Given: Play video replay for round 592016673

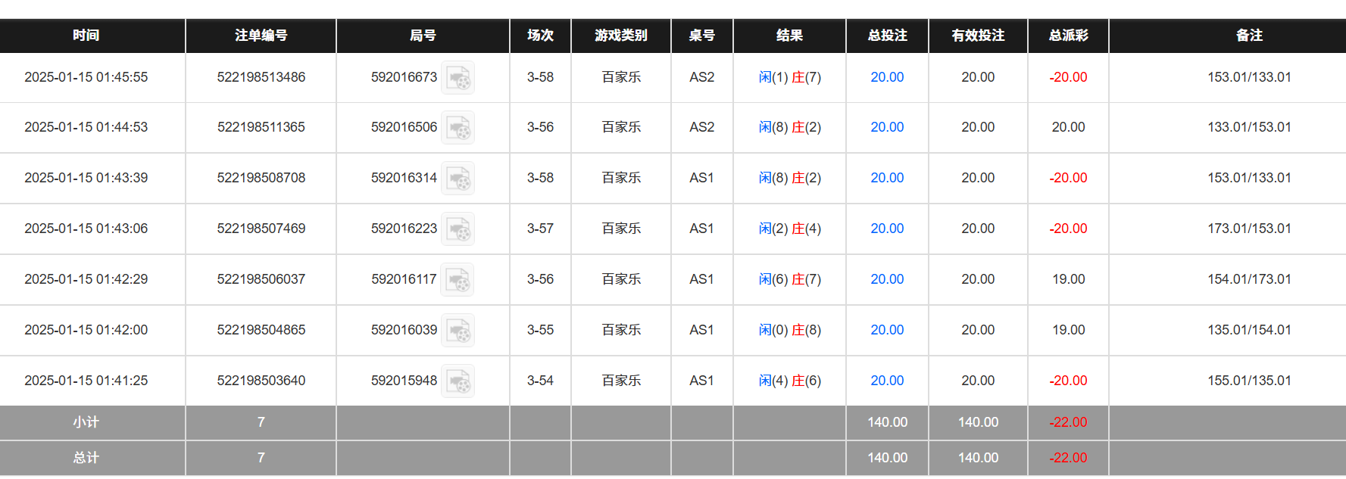Looking at the screenshot, I should [x=458, y=77].
